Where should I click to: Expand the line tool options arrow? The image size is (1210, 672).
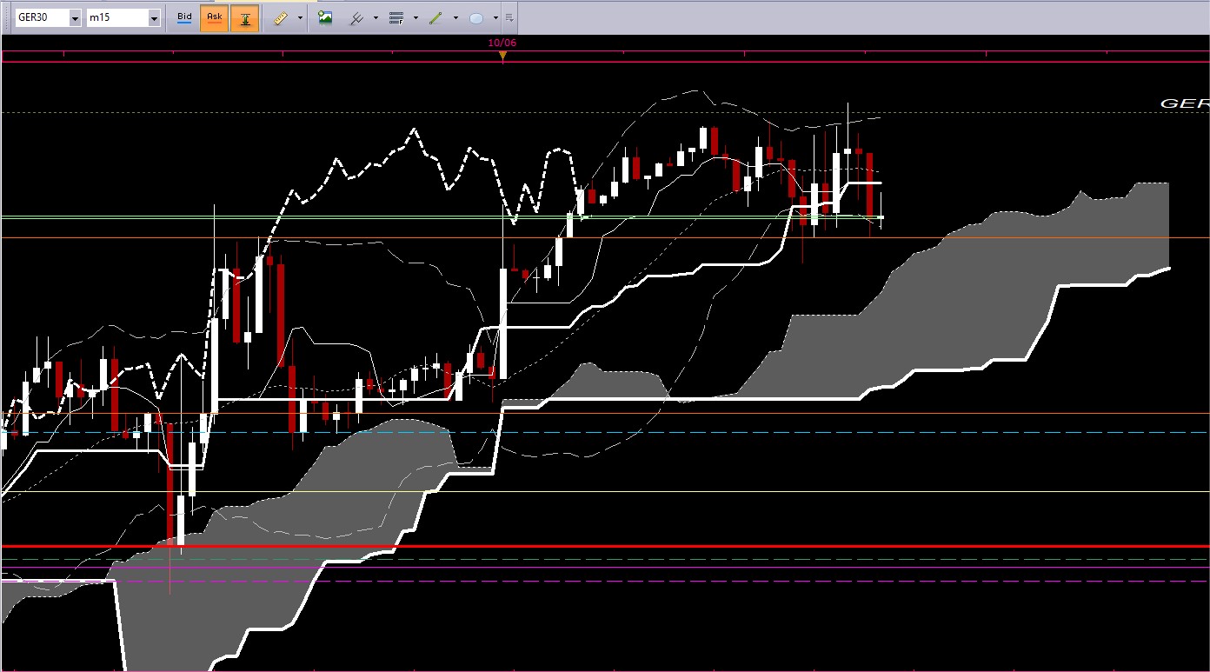click(455, 17)
